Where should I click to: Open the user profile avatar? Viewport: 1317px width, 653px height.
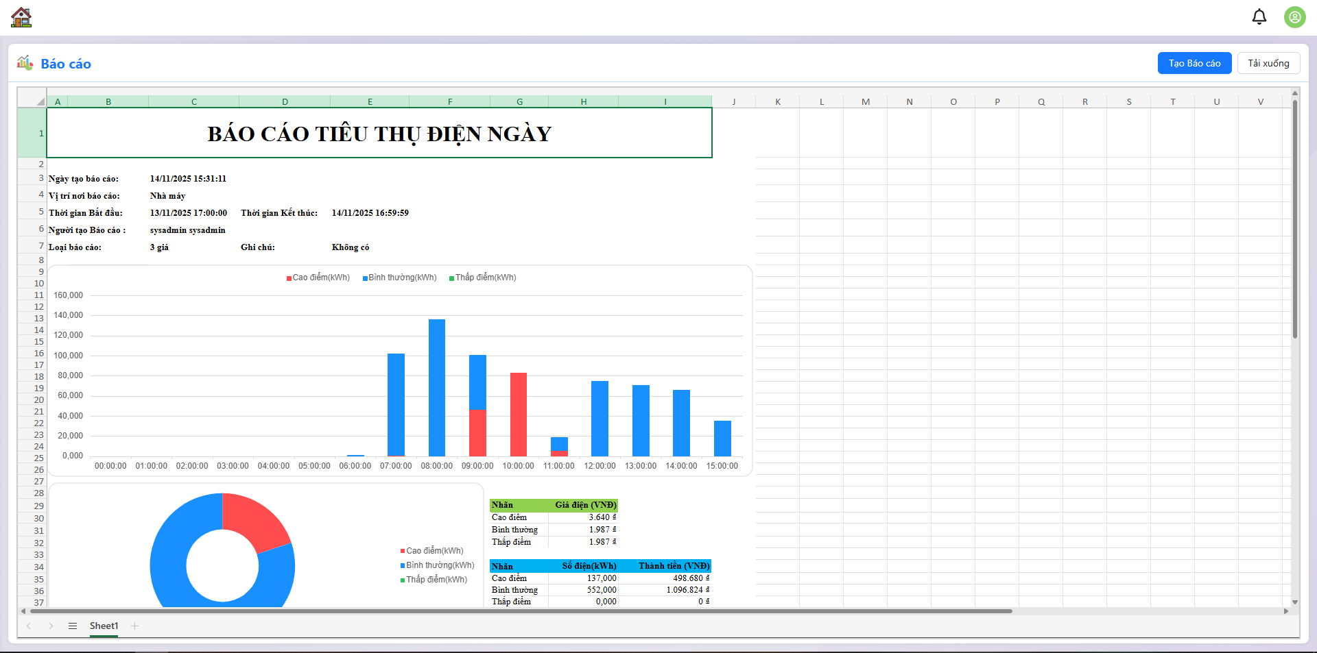tap(1294, 17)
